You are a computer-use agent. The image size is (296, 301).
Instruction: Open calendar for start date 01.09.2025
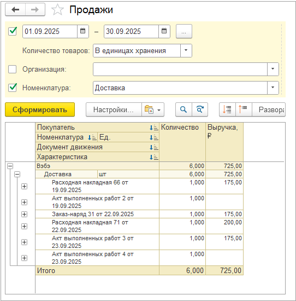click(x=83, y=31)
